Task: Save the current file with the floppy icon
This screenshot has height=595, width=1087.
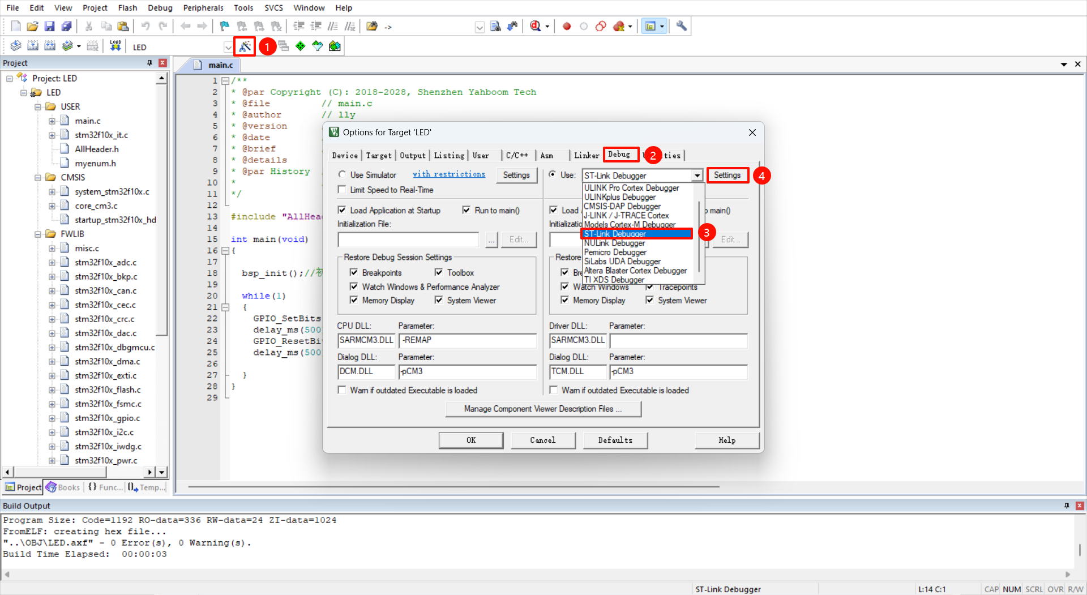Action: 49,26
